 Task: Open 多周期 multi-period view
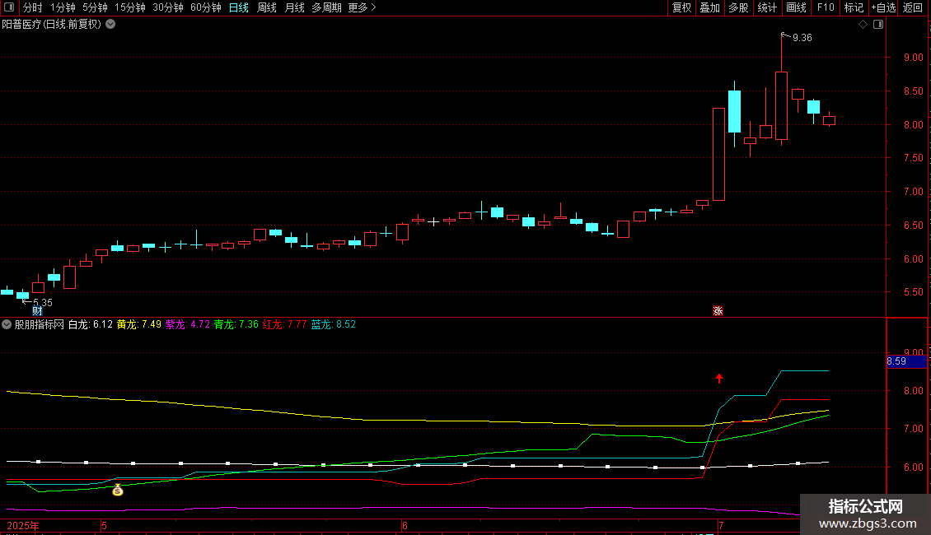click(x=326, y=7)
